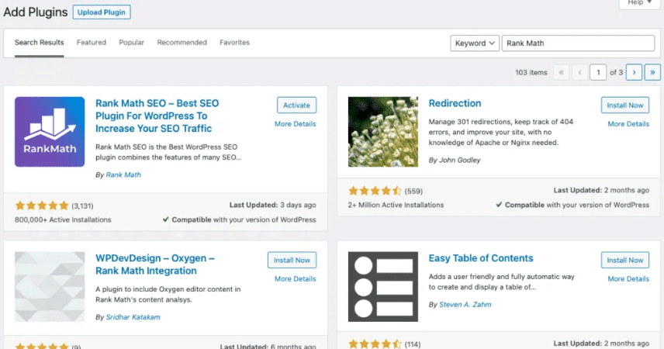Viewport: 664px width, 349px height.
Task: Jump to the last results page
Action: point(652,72)
